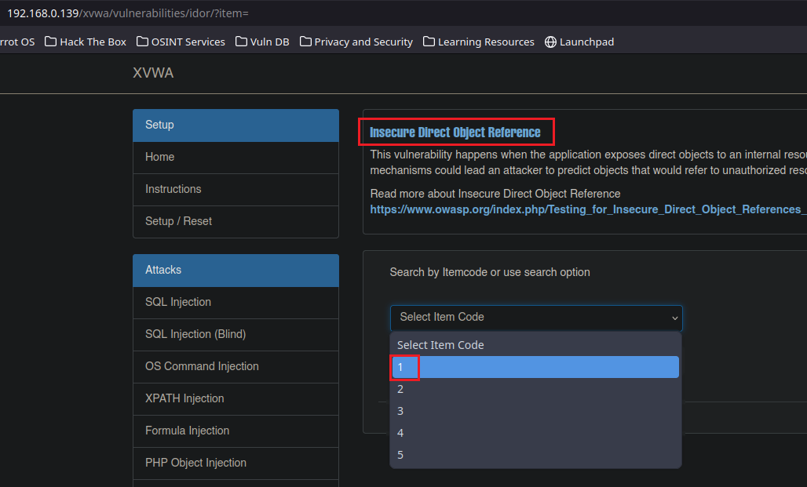The width and height of the screenshot is (807, 487).
Task: Click the XVWA brand link
Action: 153,73
